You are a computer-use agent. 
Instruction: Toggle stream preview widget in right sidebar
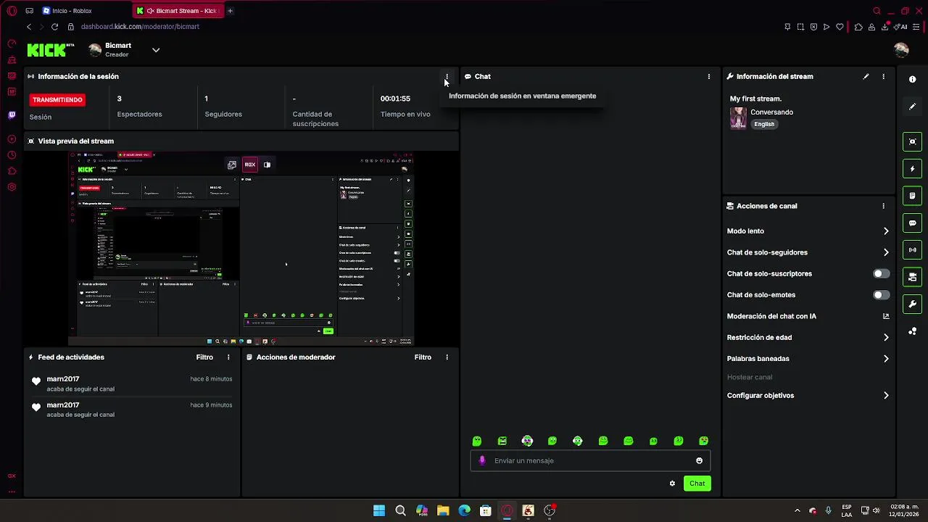click(913, 141)
